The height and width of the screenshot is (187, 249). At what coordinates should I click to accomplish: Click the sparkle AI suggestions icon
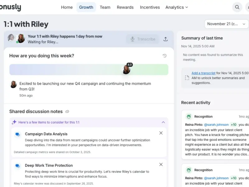click(x=14, y=122)
